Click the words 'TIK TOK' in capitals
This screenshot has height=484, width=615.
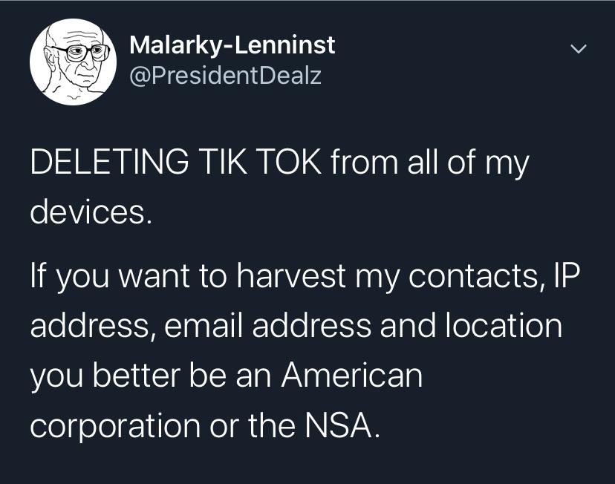(x=261, y=160)
